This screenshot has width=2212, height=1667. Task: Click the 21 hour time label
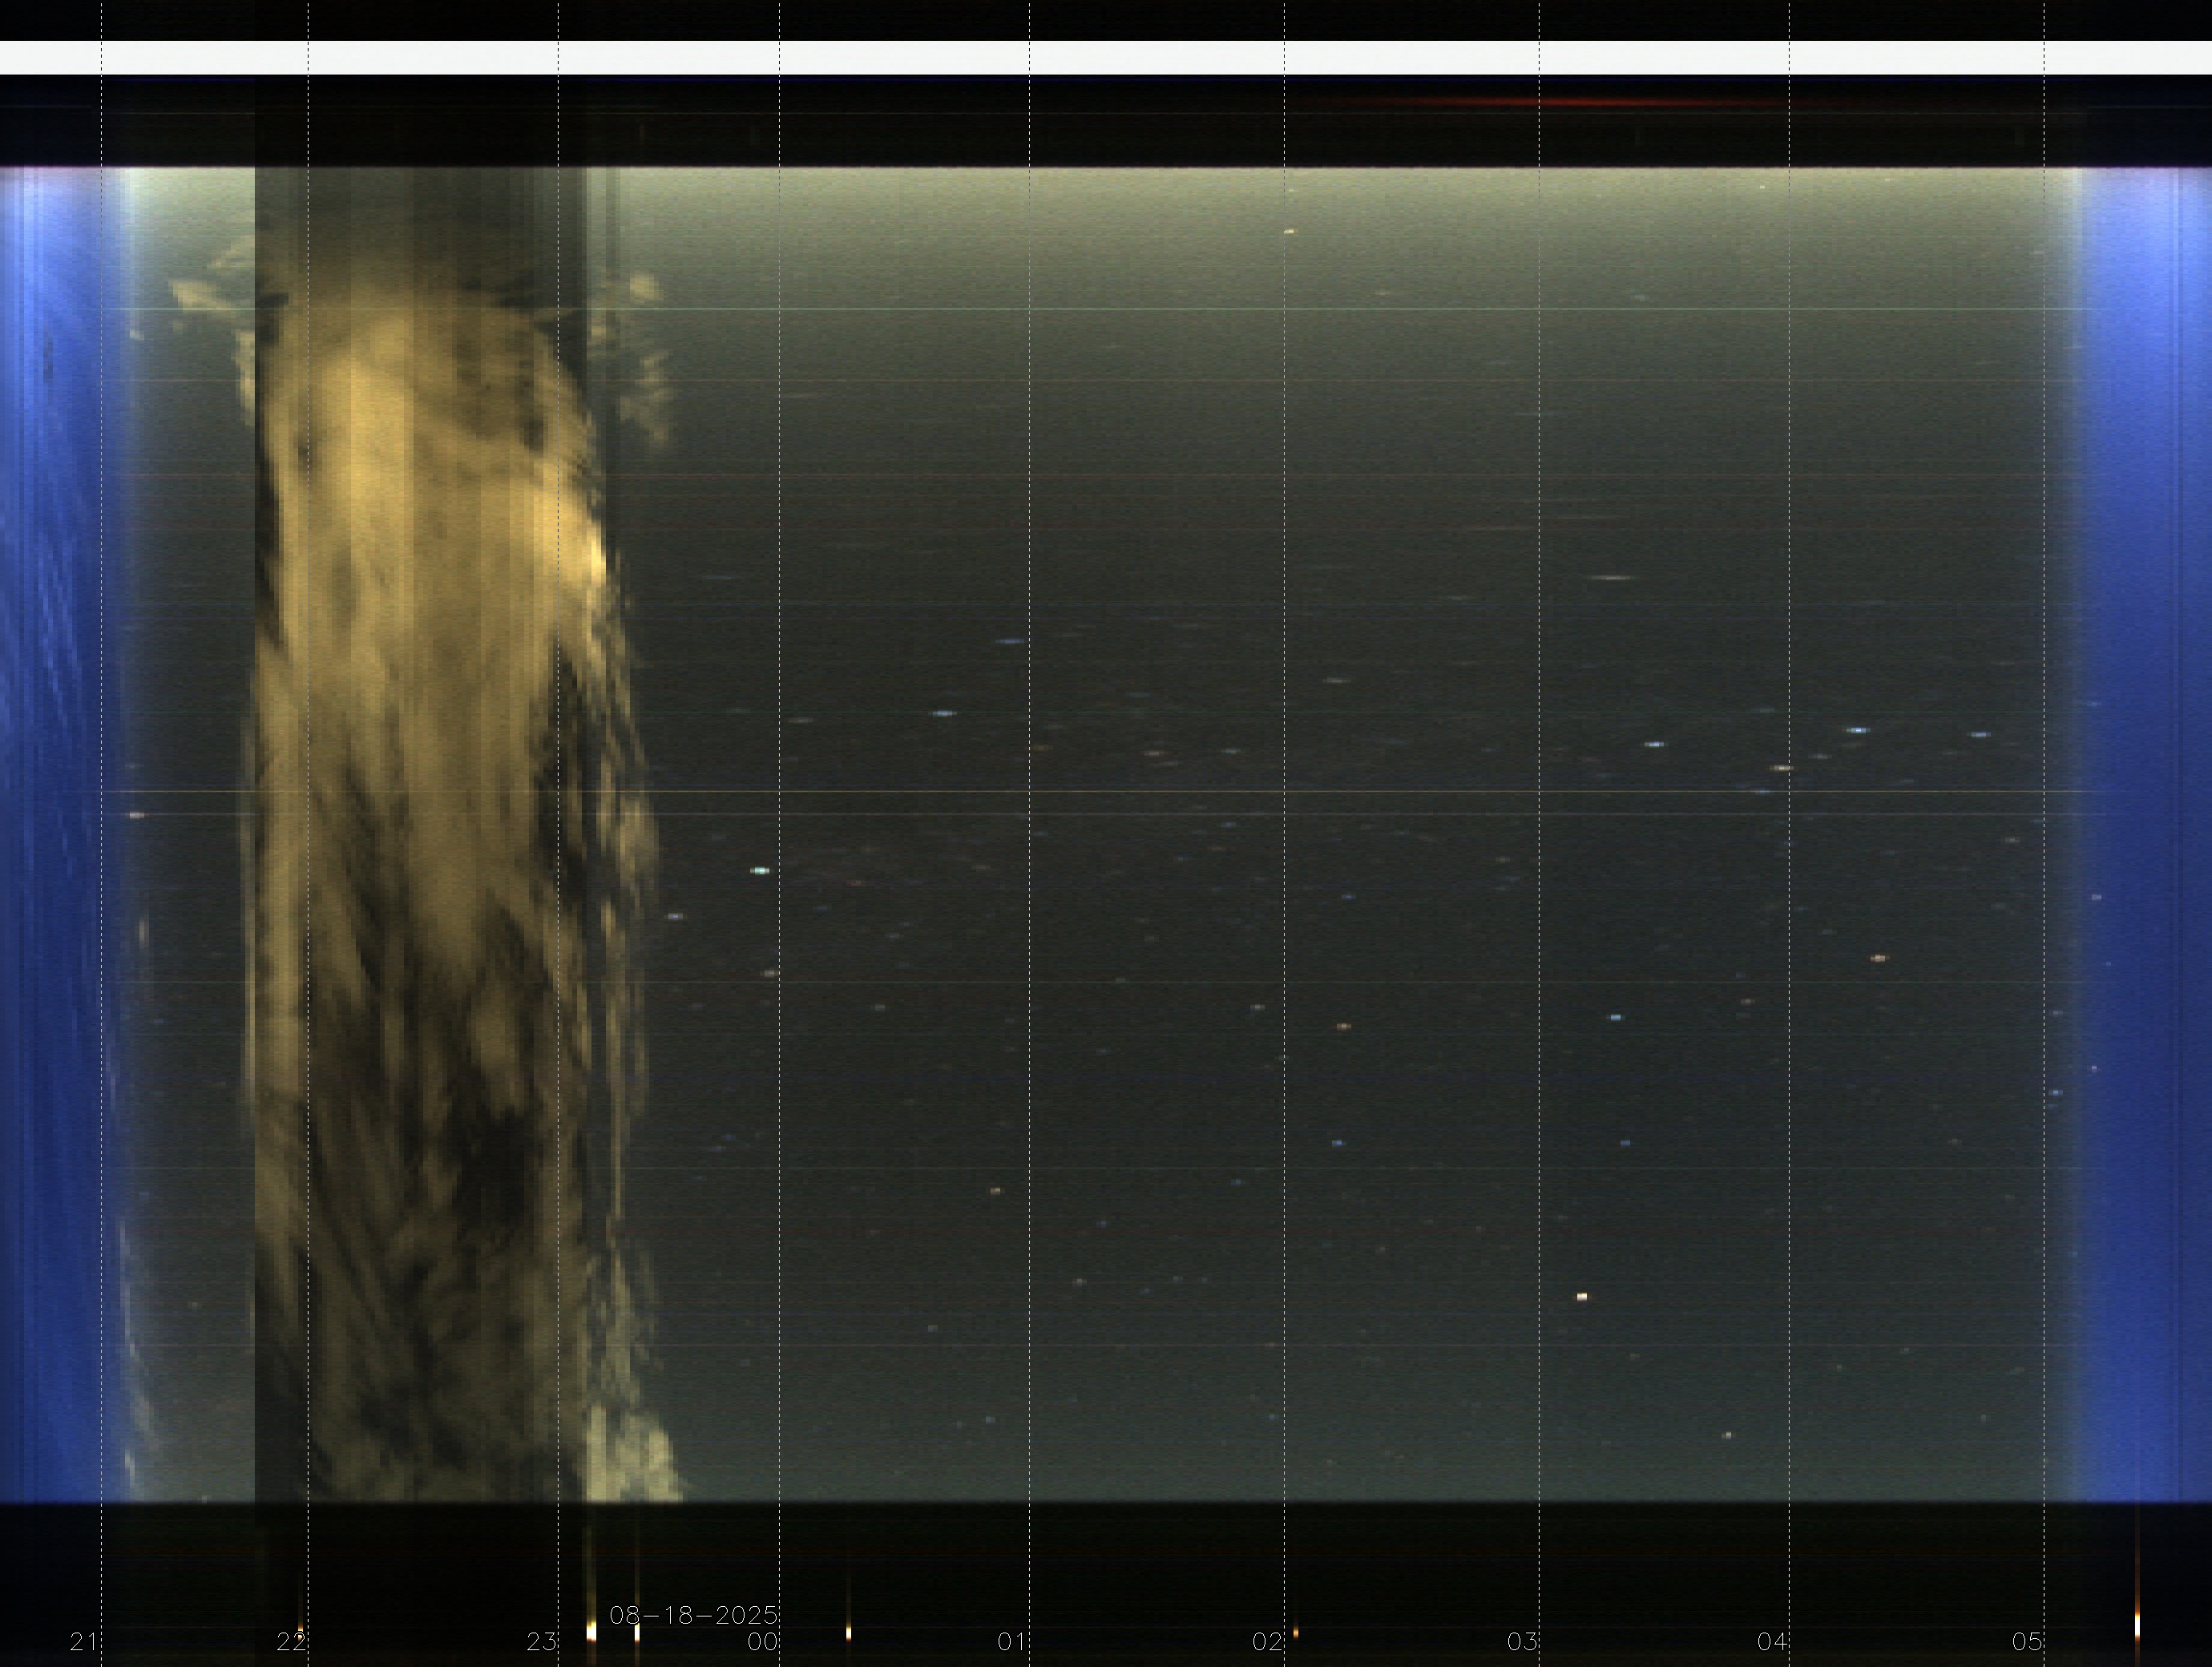[x=83, y=1642]
